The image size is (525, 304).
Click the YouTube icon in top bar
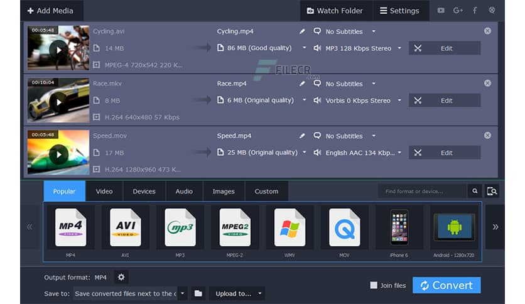click(x=441, y=11)
